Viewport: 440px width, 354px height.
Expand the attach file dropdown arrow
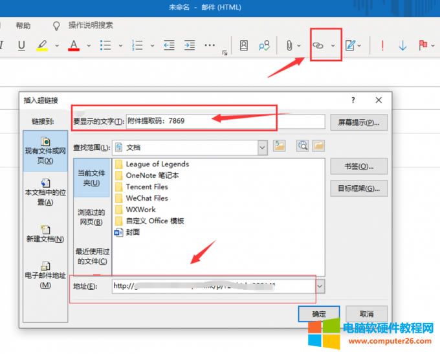pyautogui.click(x=299, y=45)
